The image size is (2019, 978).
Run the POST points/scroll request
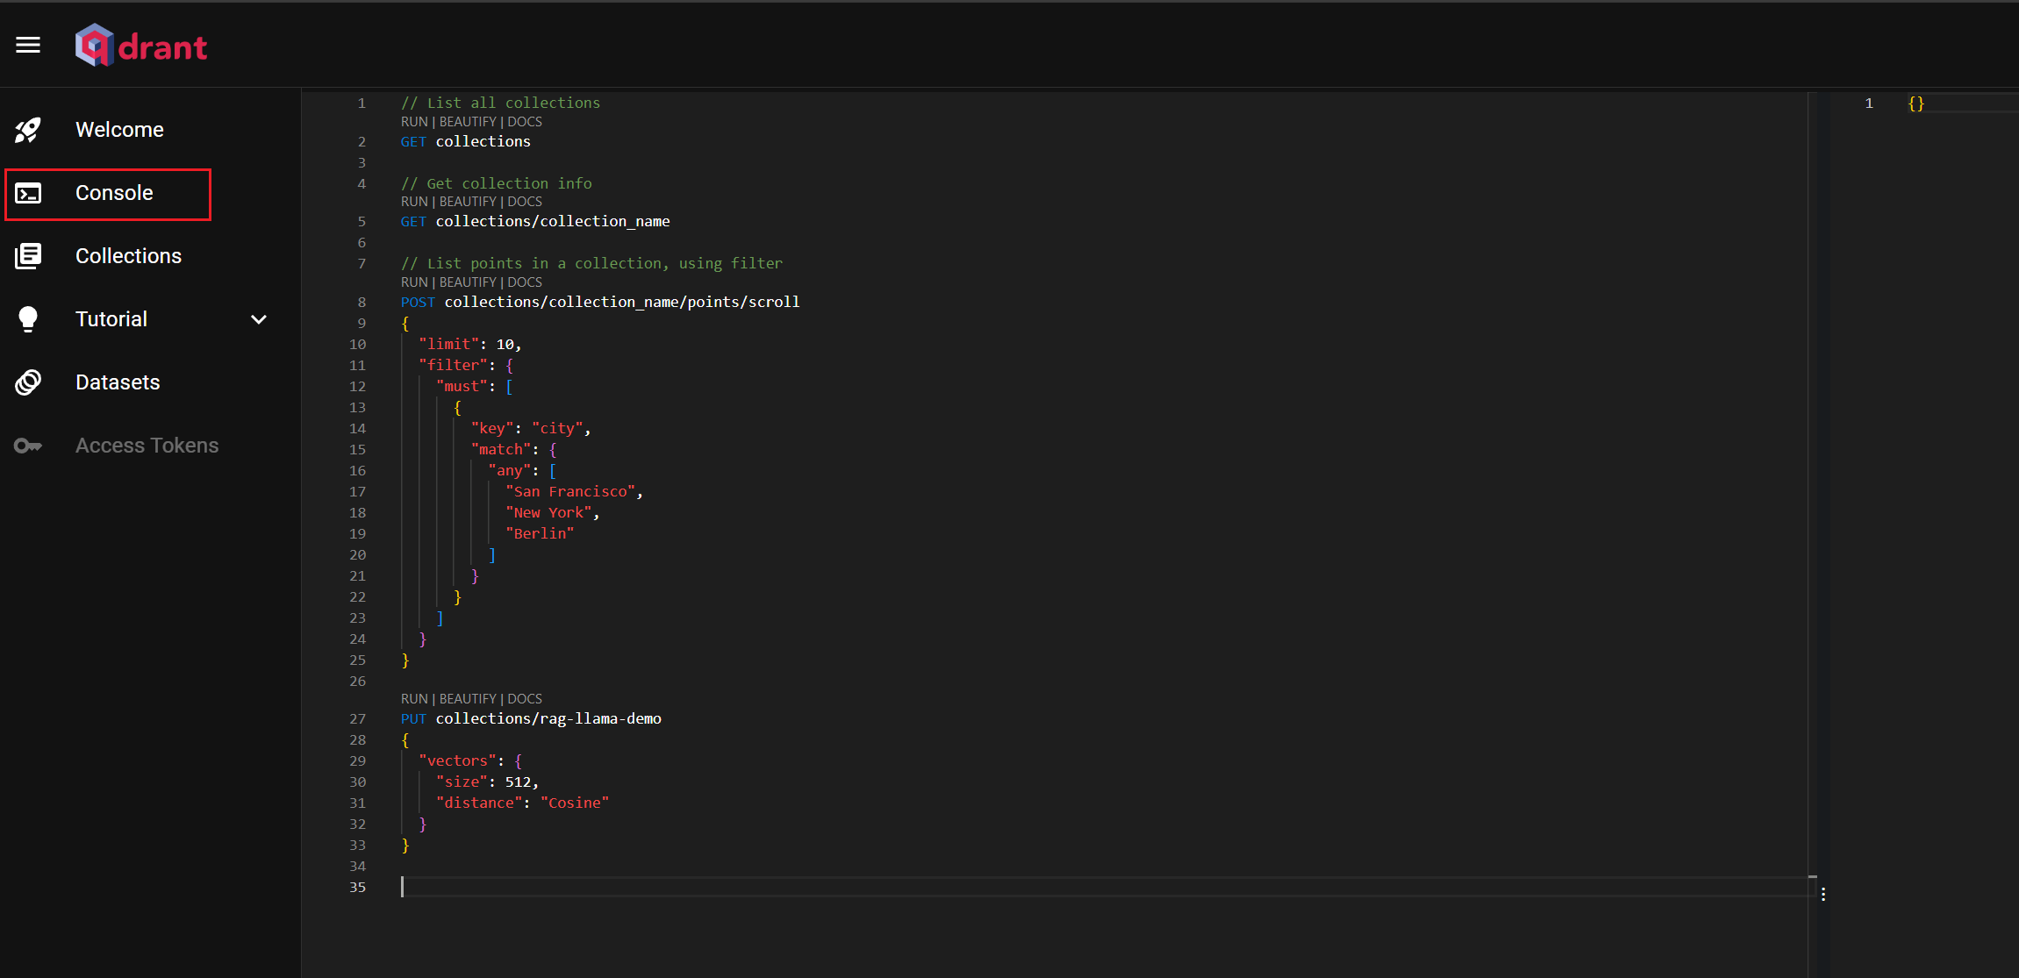(414, 282)
